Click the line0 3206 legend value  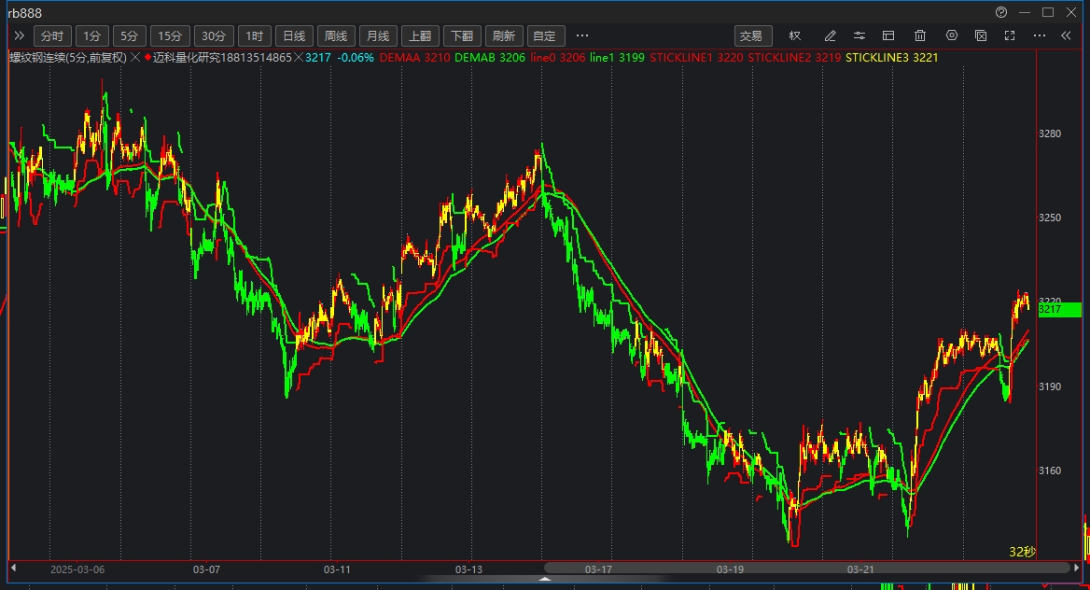557,57
